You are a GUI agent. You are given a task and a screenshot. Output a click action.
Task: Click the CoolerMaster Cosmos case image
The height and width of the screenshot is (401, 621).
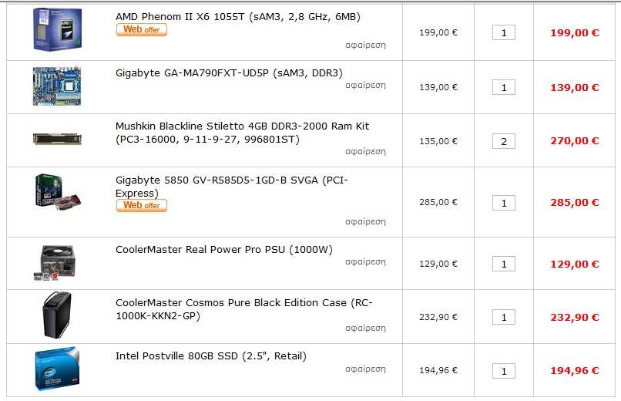point(56,315)
